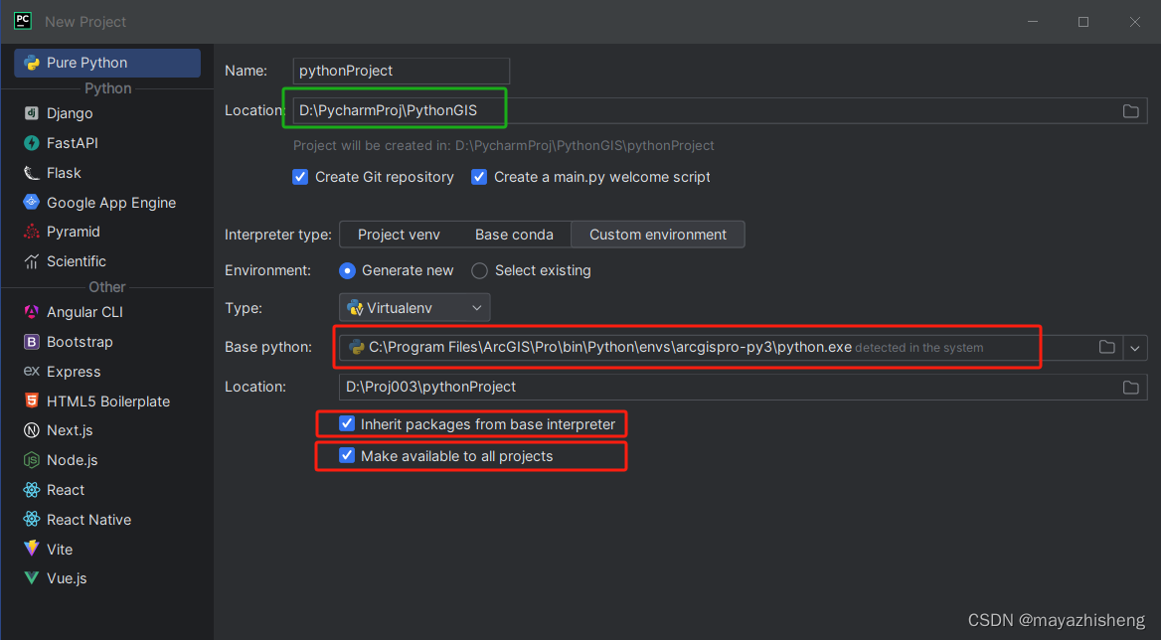Browse folder for Base python path
1161x640 pixels.
point(1107,347)
